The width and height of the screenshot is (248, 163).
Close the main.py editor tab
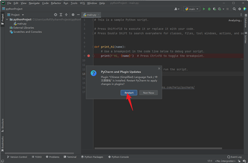coord(99,15)
